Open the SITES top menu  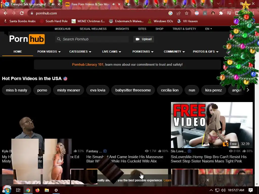click(142, 29)
